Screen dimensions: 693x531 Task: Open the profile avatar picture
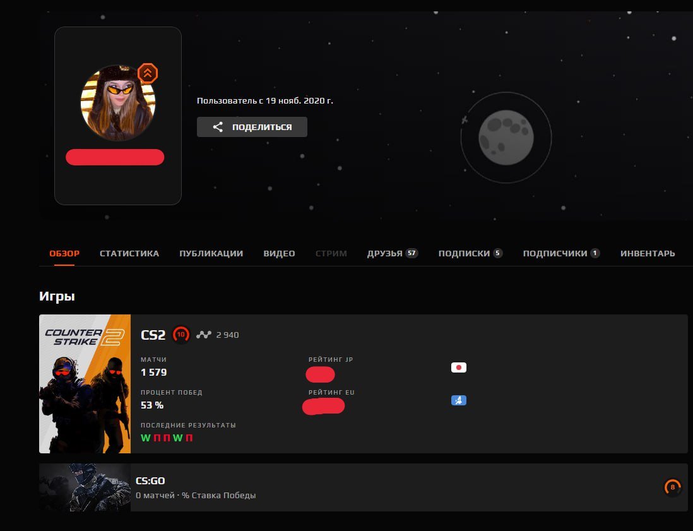117,103
